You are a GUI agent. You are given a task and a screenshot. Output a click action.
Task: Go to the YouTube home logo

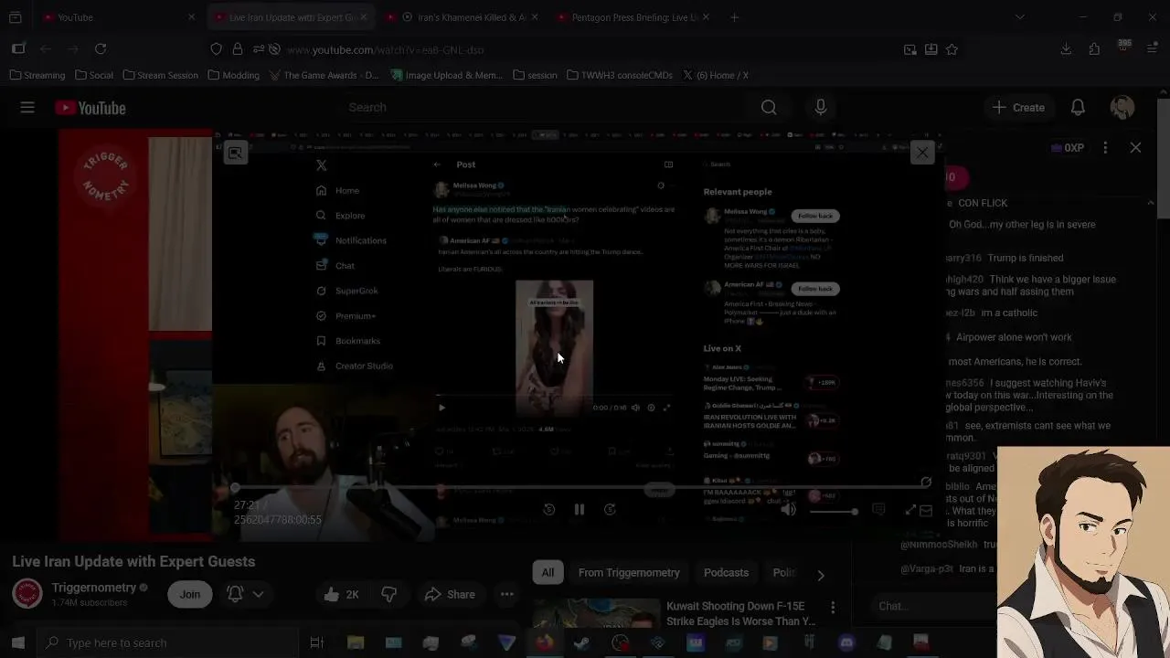(x=90, y=108)
